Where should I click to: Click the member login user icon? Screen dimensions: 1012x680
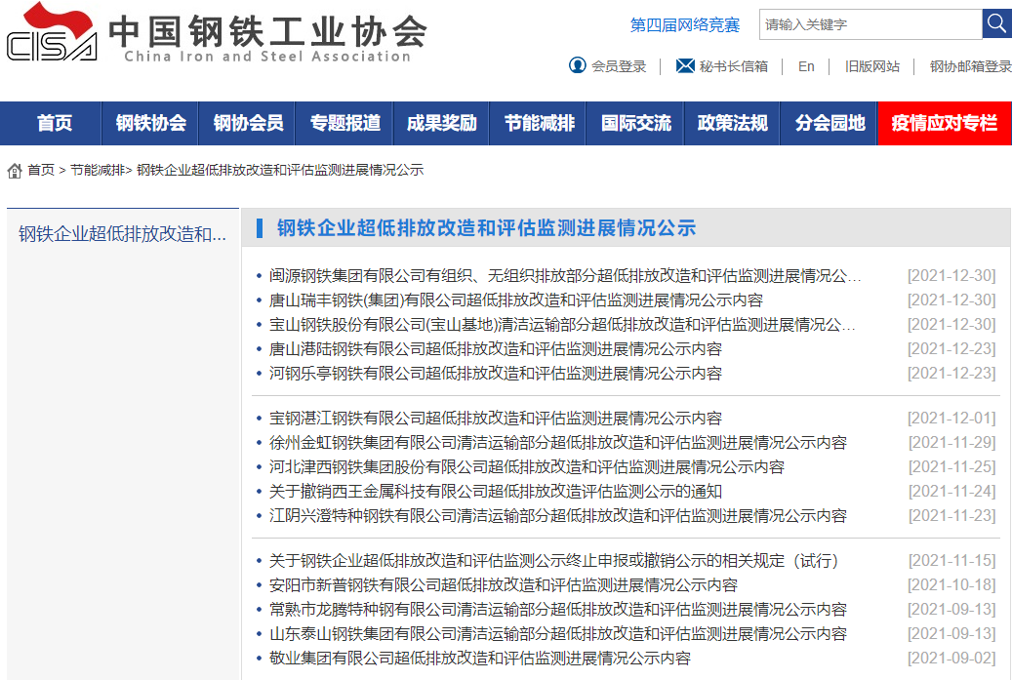(x=577, y=65)
